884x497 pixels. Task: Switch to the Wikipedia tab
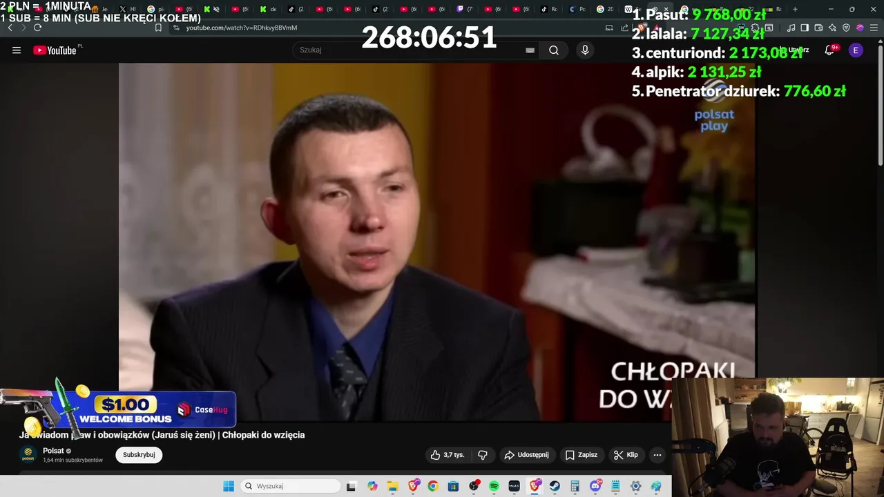(634, 9)
